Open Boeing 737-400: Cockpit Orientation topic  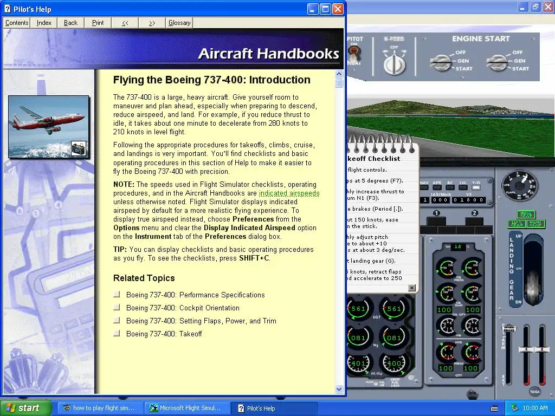tap(183, 308)
